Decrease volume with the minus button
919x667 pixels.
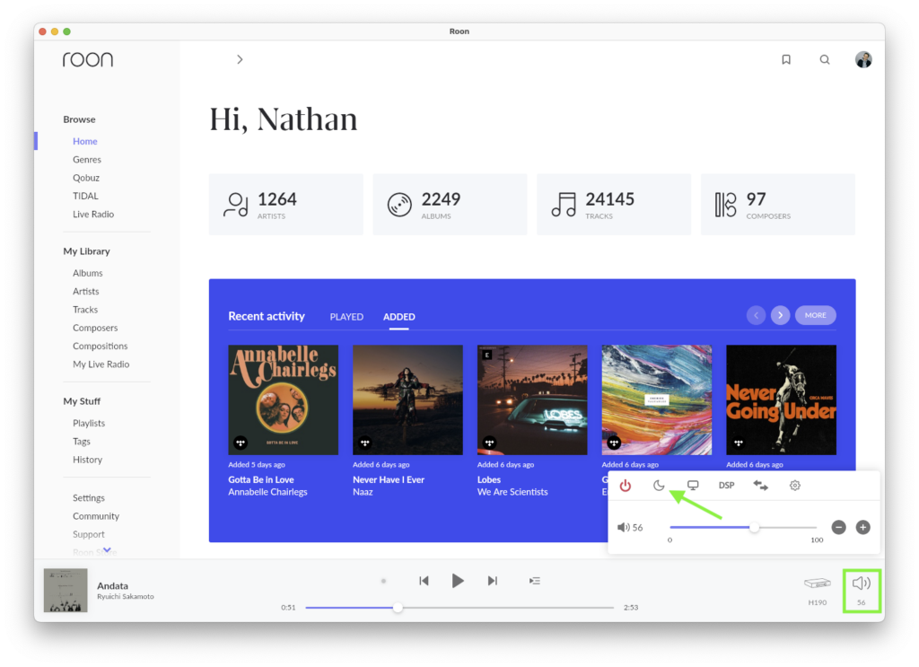[x=839, y=527]
